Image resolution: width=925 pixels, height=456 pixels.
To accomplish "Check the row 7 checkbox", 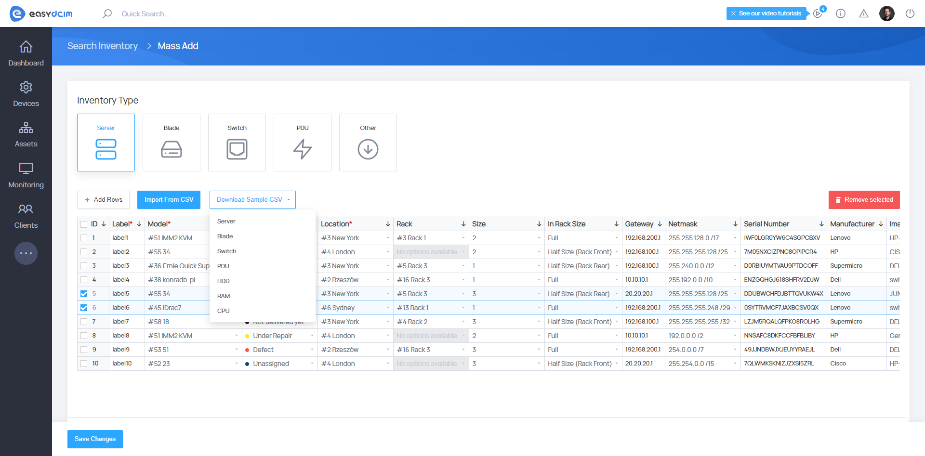I will coord(84,322).
